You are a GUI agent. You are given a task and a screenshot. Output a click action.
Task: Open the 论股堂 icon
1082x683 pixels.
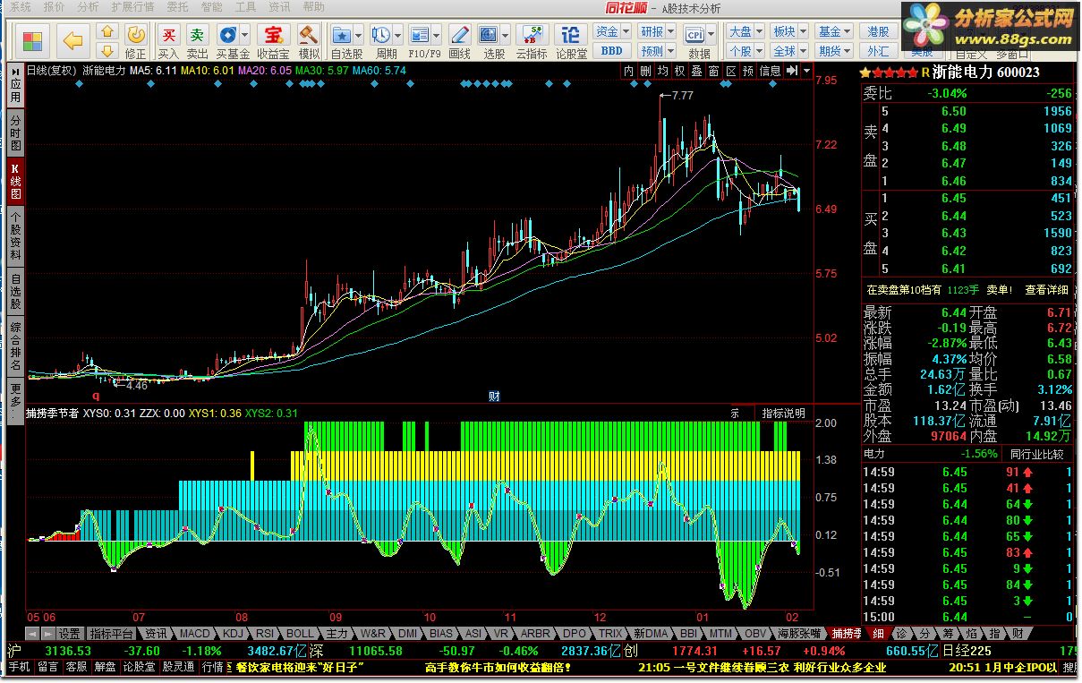[x=570, y=34]
